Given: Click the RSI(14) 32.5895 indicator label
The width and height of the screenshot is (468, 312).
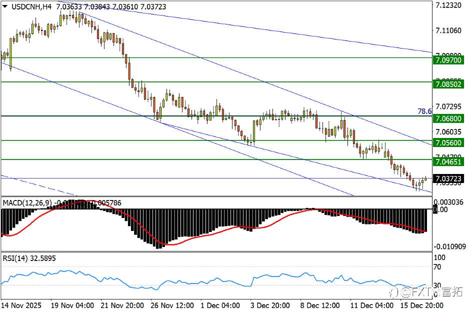Looking at the screenshot, I should [x=29, y=258].
